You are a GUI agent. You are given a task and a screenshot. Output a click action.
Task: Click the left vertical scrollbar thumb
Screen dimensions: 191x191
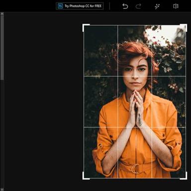click(2, 48)
